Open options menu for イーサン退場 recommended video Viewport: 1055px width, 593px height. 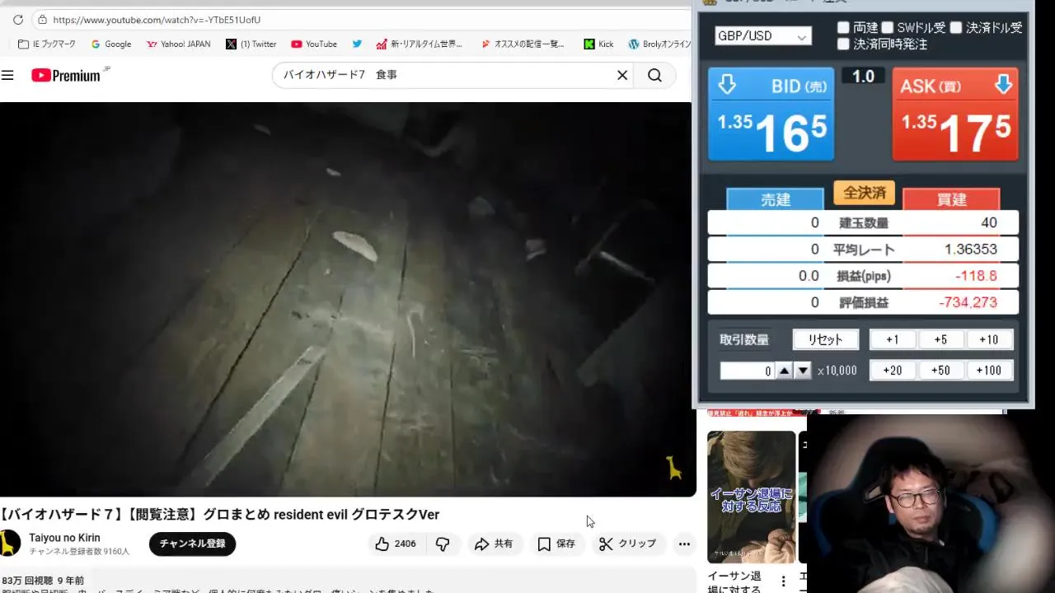783,581
